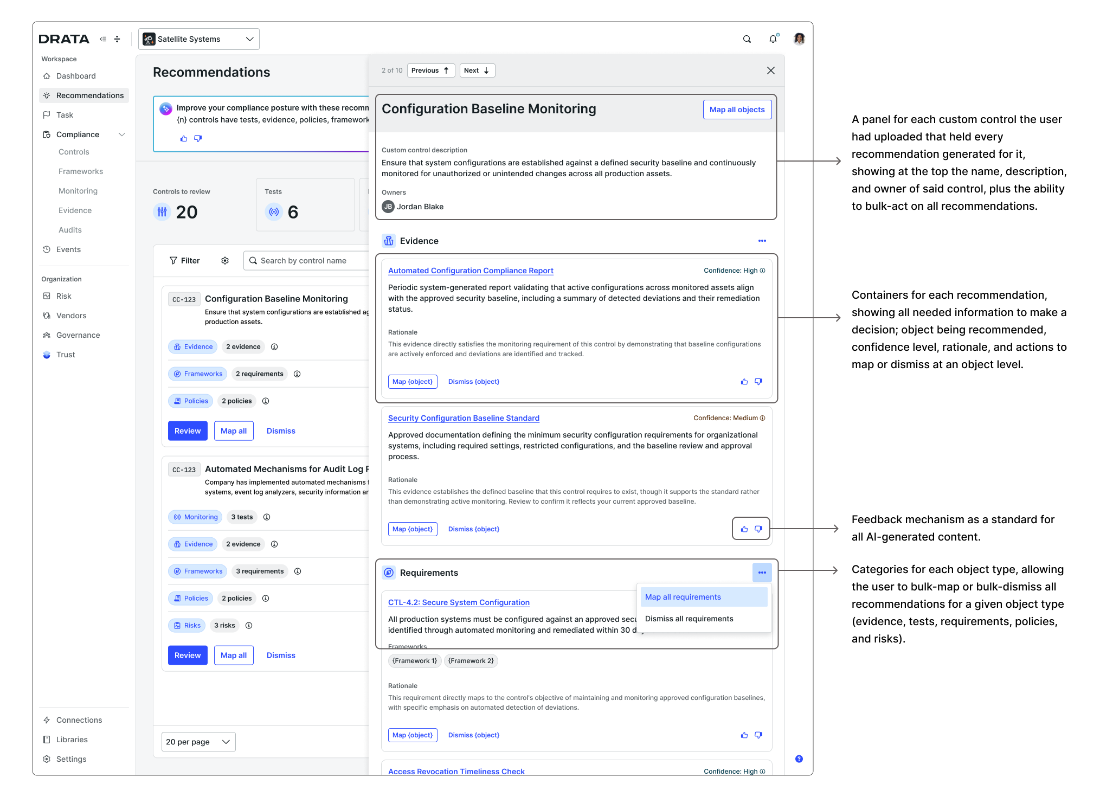This screenshot has height=797, width=1100.
Task: Open CTL-4.2: Secure System Configuration link
Action: 459,602
